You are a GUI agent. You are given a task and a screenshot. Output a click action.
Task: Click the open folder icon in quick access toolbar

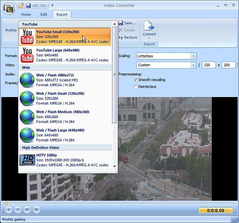21,6
